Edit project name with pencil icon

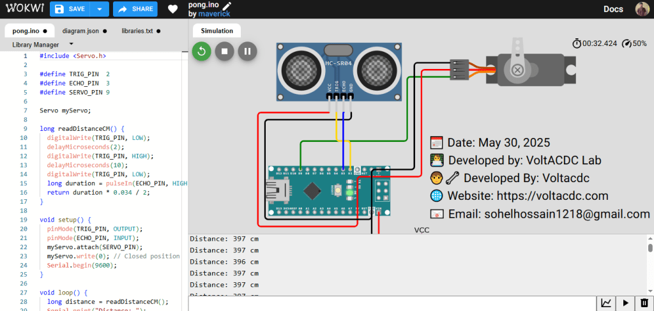click(x=227, y=6)
